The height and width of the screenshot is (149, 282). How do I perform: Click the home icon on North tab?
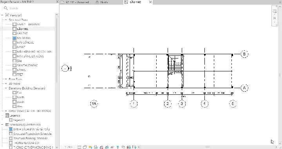coord(97,2)
